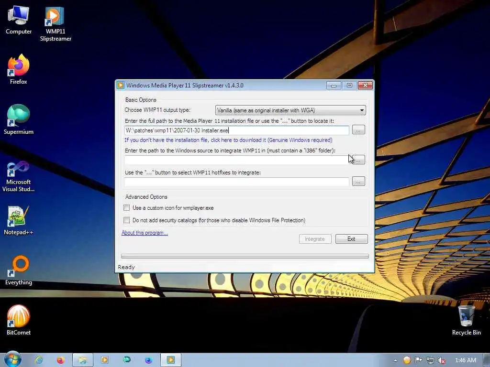Open the BitComet desktop shortcut
Image resolution: width=490 pixels, height=367 pixels.
[x=19, y=320]
